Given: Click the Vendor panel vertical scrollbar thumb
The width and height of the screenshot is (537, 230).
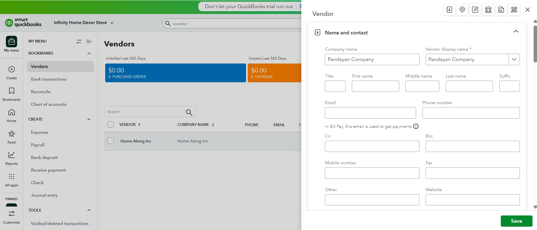Looking at the screenshot, I should click(535, 44).
